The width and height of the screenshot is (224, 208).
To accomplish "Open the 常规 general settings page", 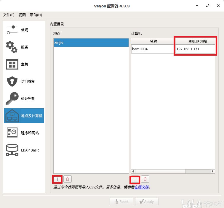I will point(24,30).
